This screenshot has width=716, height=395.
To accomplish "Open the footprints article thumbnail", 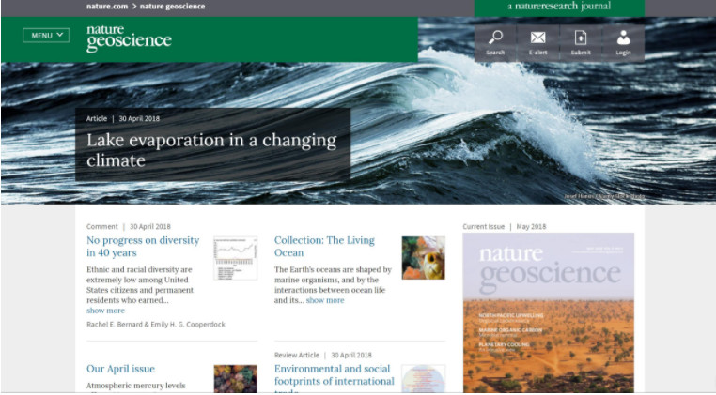I will pyautogui.click(x=423, y=378).
